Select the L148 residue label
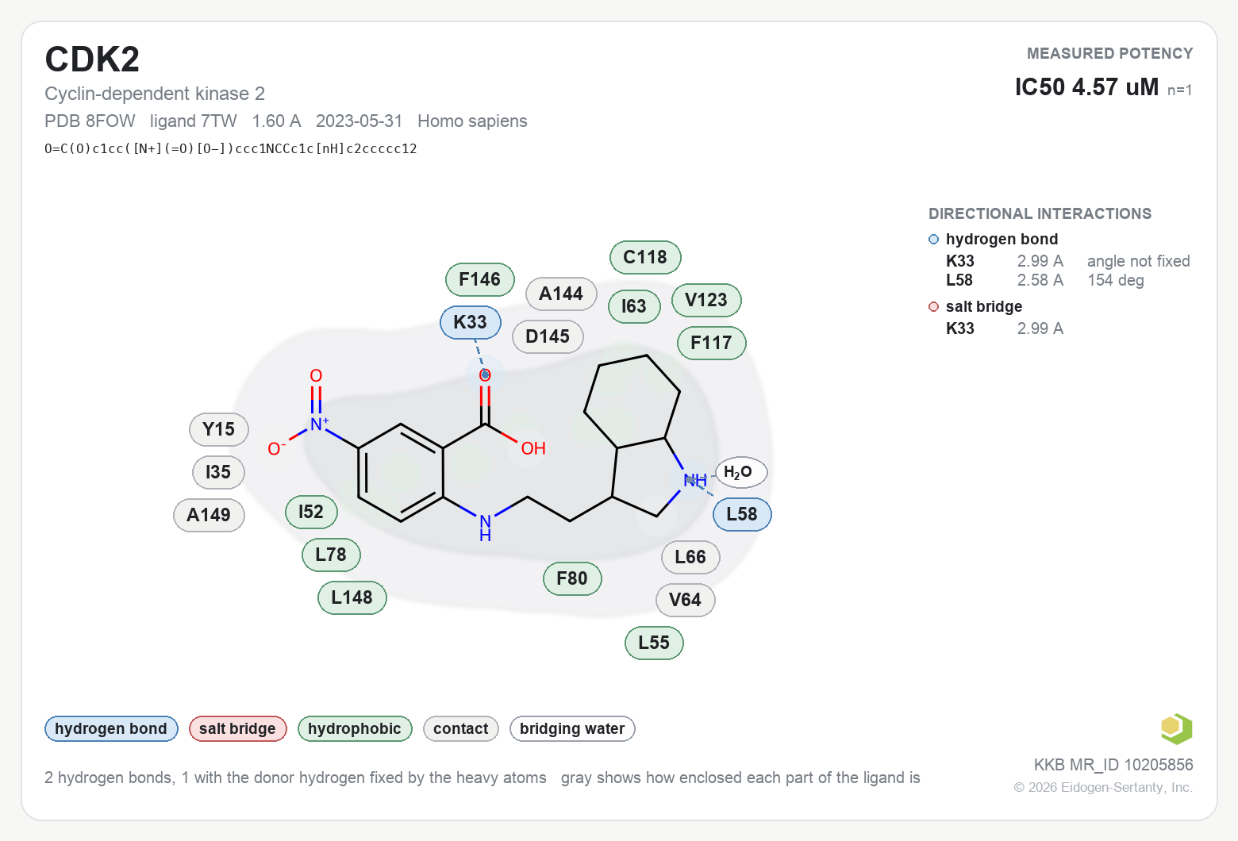The image size is (1238, 841). [352, 597]
